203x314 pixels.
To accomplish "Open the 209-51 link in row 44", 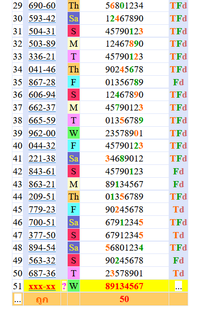I will click(42, 197).
